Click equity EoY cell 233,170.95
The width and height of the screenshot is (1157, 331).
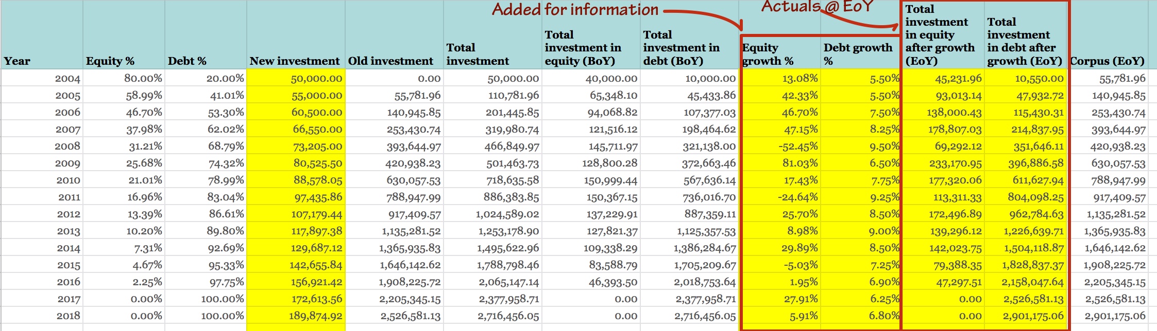[x=944, y=163]
